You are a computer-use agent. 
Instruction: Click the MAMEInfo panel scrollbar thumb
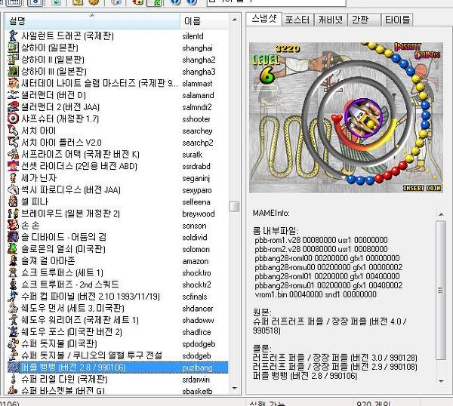(441, 291)
